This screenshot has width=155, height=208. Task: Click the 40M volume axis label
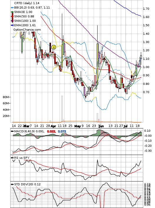click(x=6, y=110)
